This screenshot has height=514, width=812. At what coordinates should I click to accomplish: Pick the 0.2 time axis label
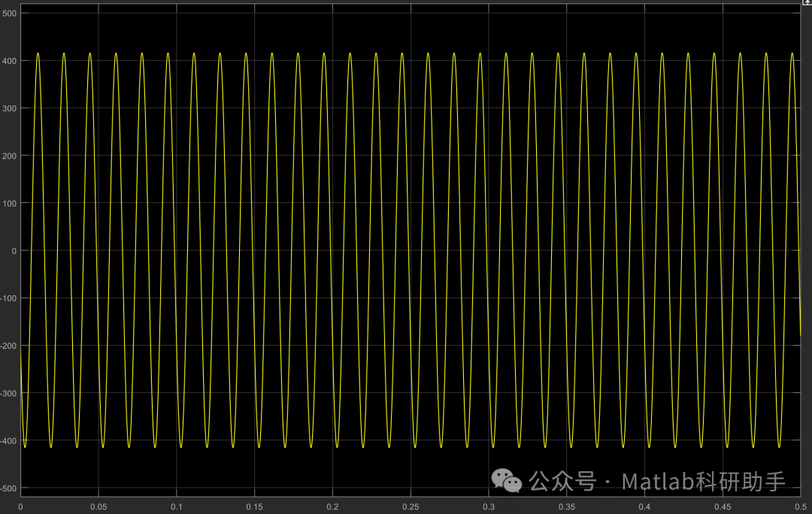pos(332,506)
